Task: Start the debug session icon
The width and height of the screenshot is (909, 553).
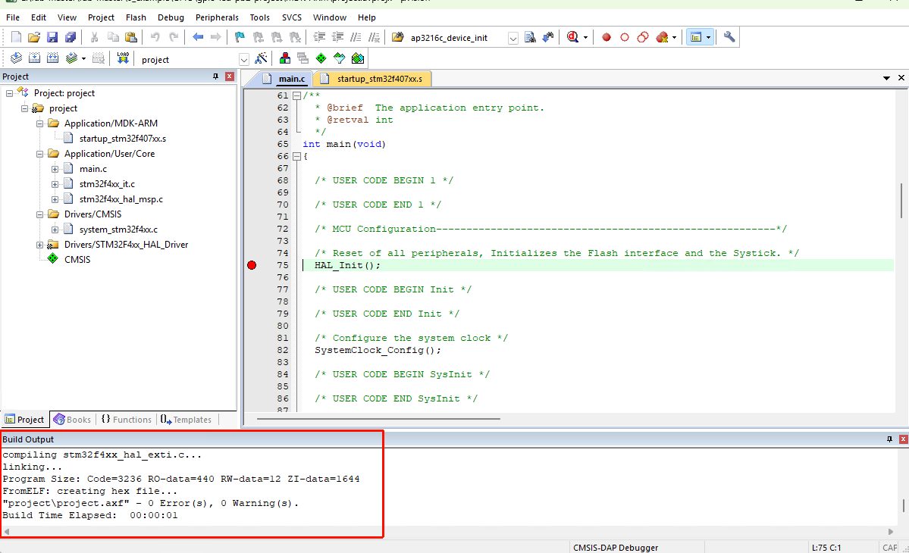Action: pos(572,37)
